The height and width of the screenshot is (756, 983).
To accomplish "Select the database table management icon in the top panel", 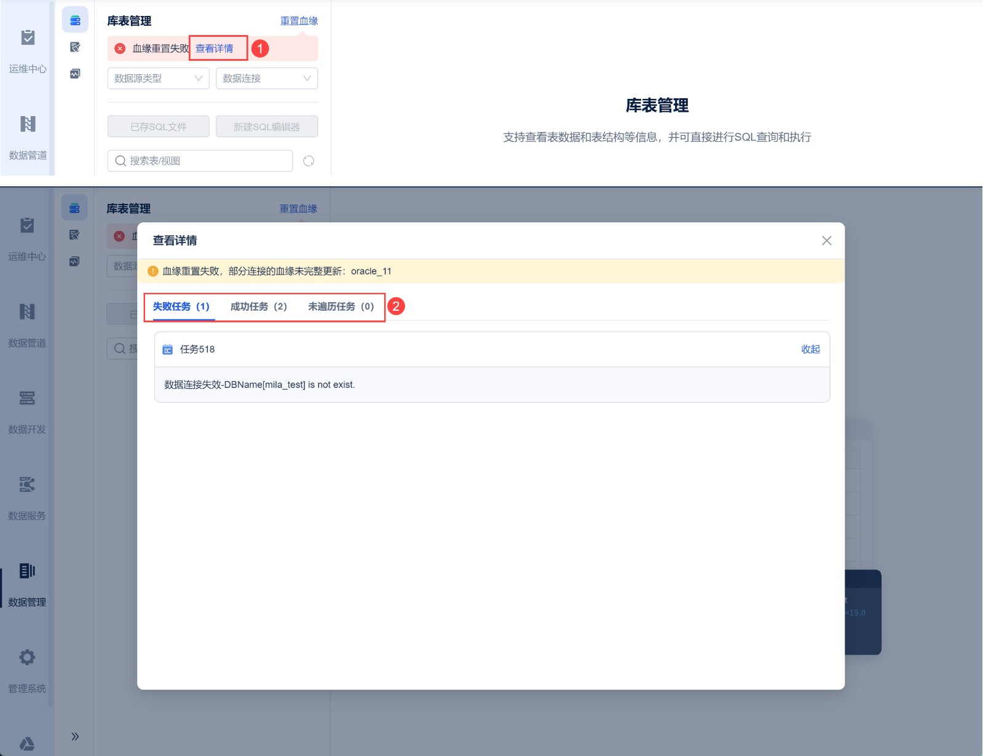I will pyautogui.click(x=75, y=21).
